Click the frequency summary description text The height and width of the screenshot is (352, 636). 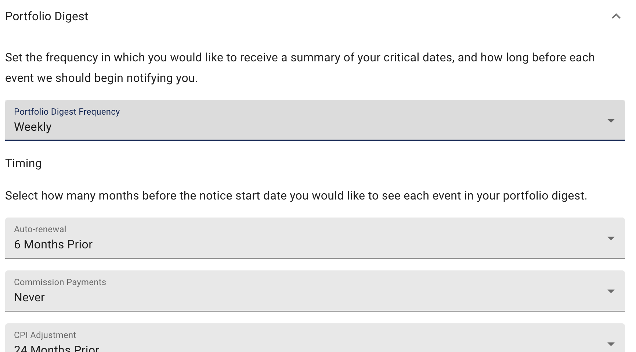point(300,68)
